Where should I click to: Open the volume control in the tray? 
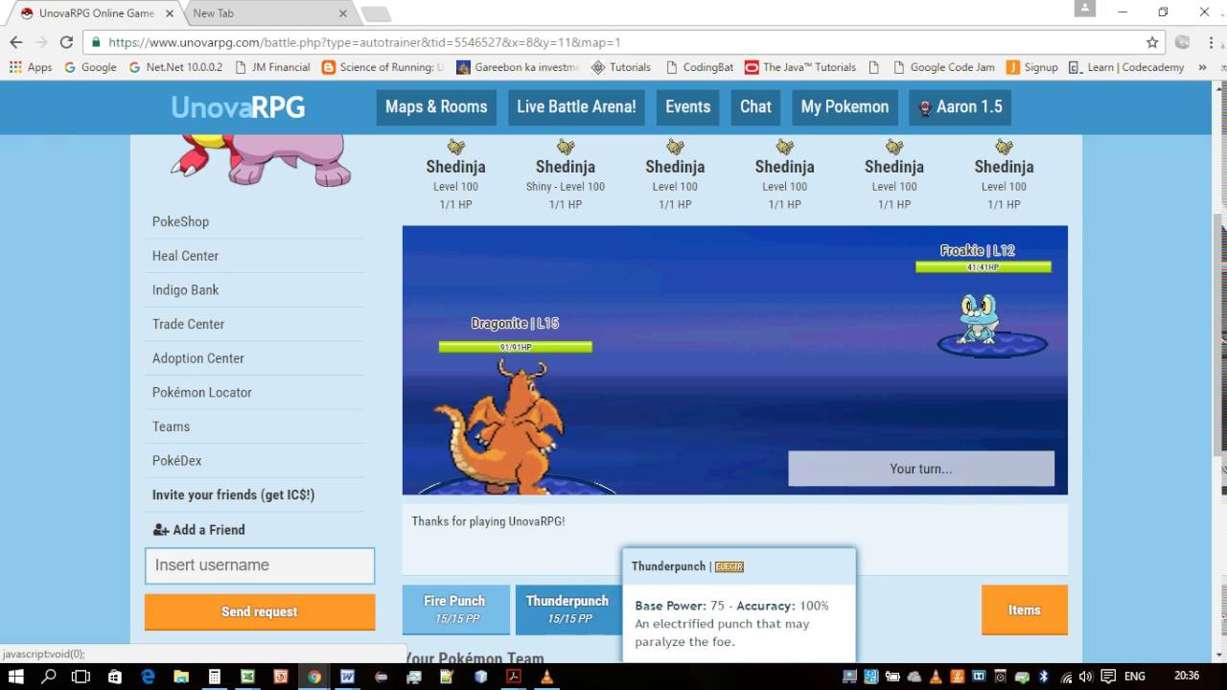point(1087,677)
